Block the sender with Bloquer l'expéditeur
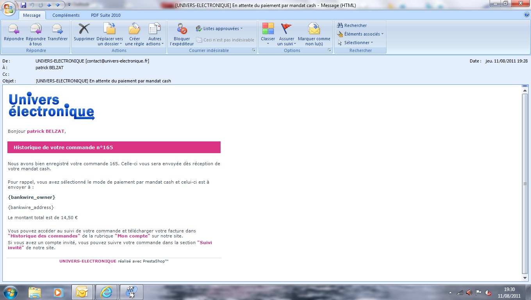 pos(182,34)
